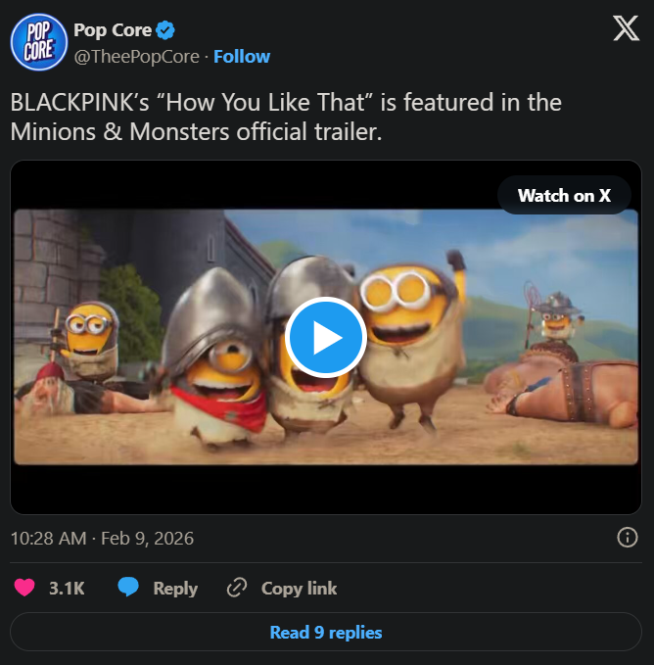The width and height of the screenshot is (654, 665).
Task: Play the Minions trailer video
Action: point(326,337)
